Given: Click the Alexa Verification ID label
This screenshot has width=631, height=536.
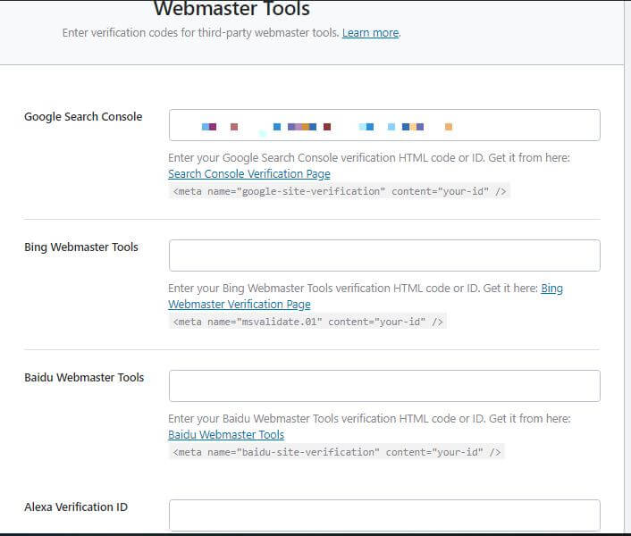Looking at the screenshot, I should coord(76,507).
